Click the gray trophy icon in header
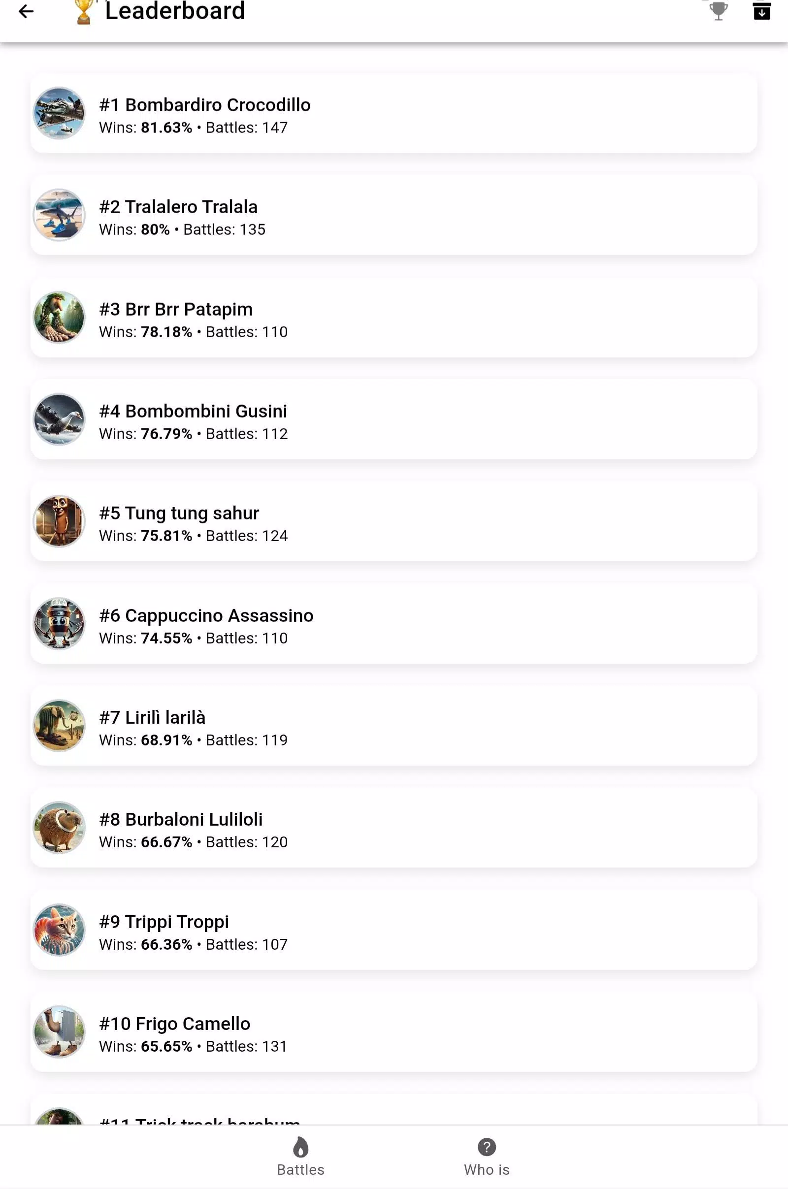Screen dimensions: 788x1189 719,11
